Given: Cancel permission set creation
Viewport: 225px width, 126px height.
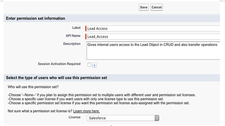Looking at the screenshot, I should point(157,7).
